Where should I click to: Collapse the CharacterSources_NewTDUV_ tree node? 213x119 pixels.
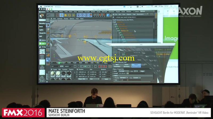coord(113,20)
